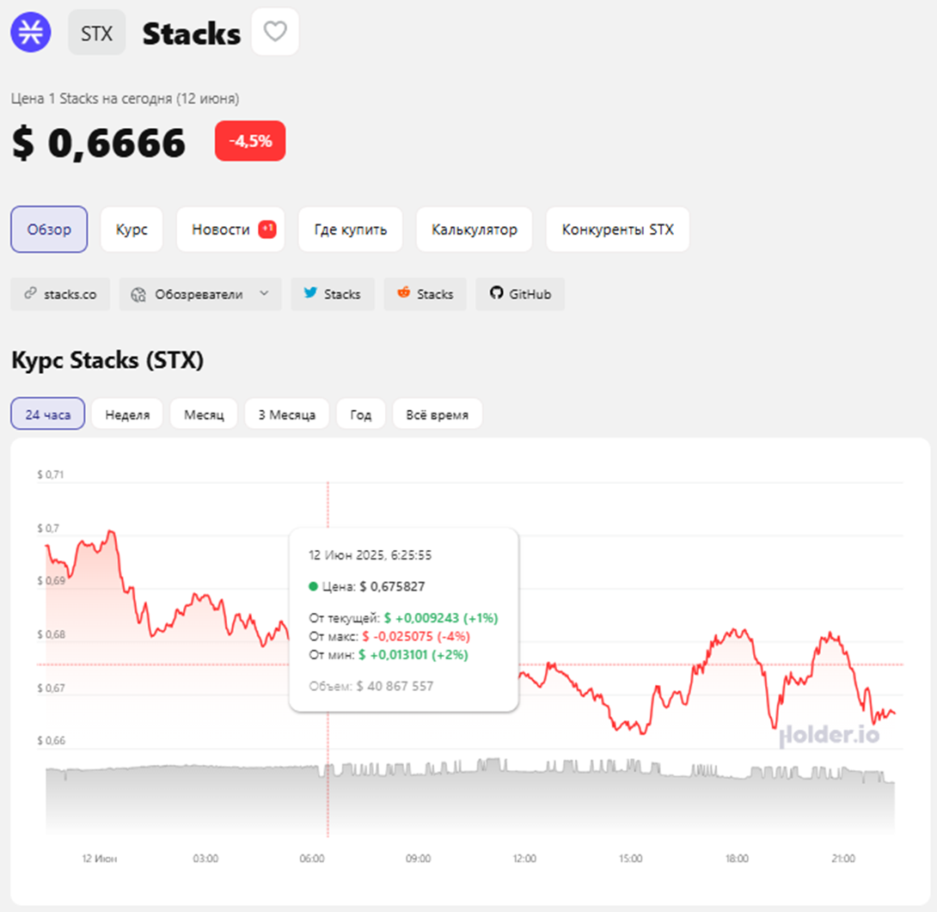The width and height of the screenshot is (937, 912).
Task: Click tooltip price $ 0,675827
Action: click(x=392, y=587)
